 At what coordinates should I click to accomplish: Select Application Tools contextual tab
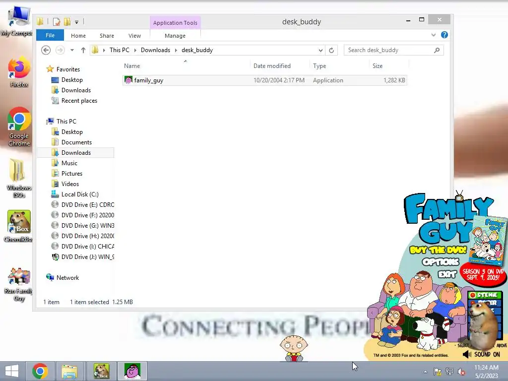click(x=175, y=23)
